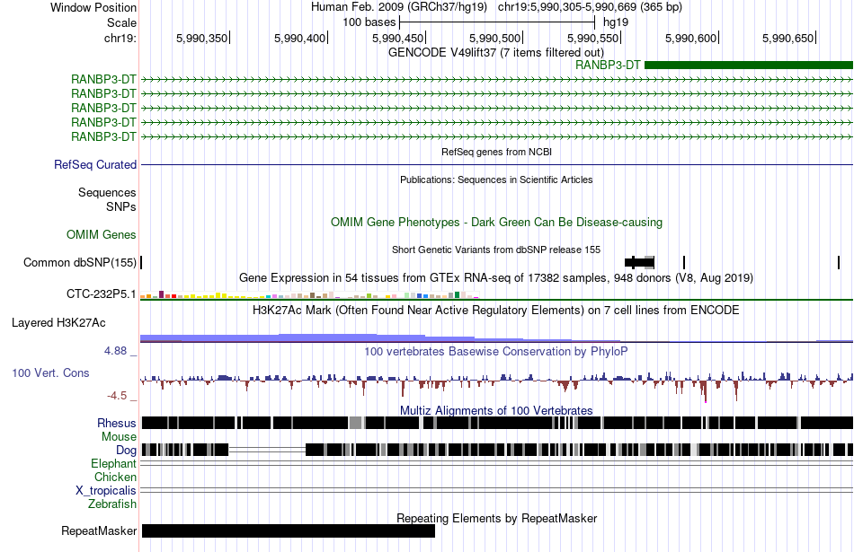
Task: Select the Scale track label
Action: [x=121, y=22]
